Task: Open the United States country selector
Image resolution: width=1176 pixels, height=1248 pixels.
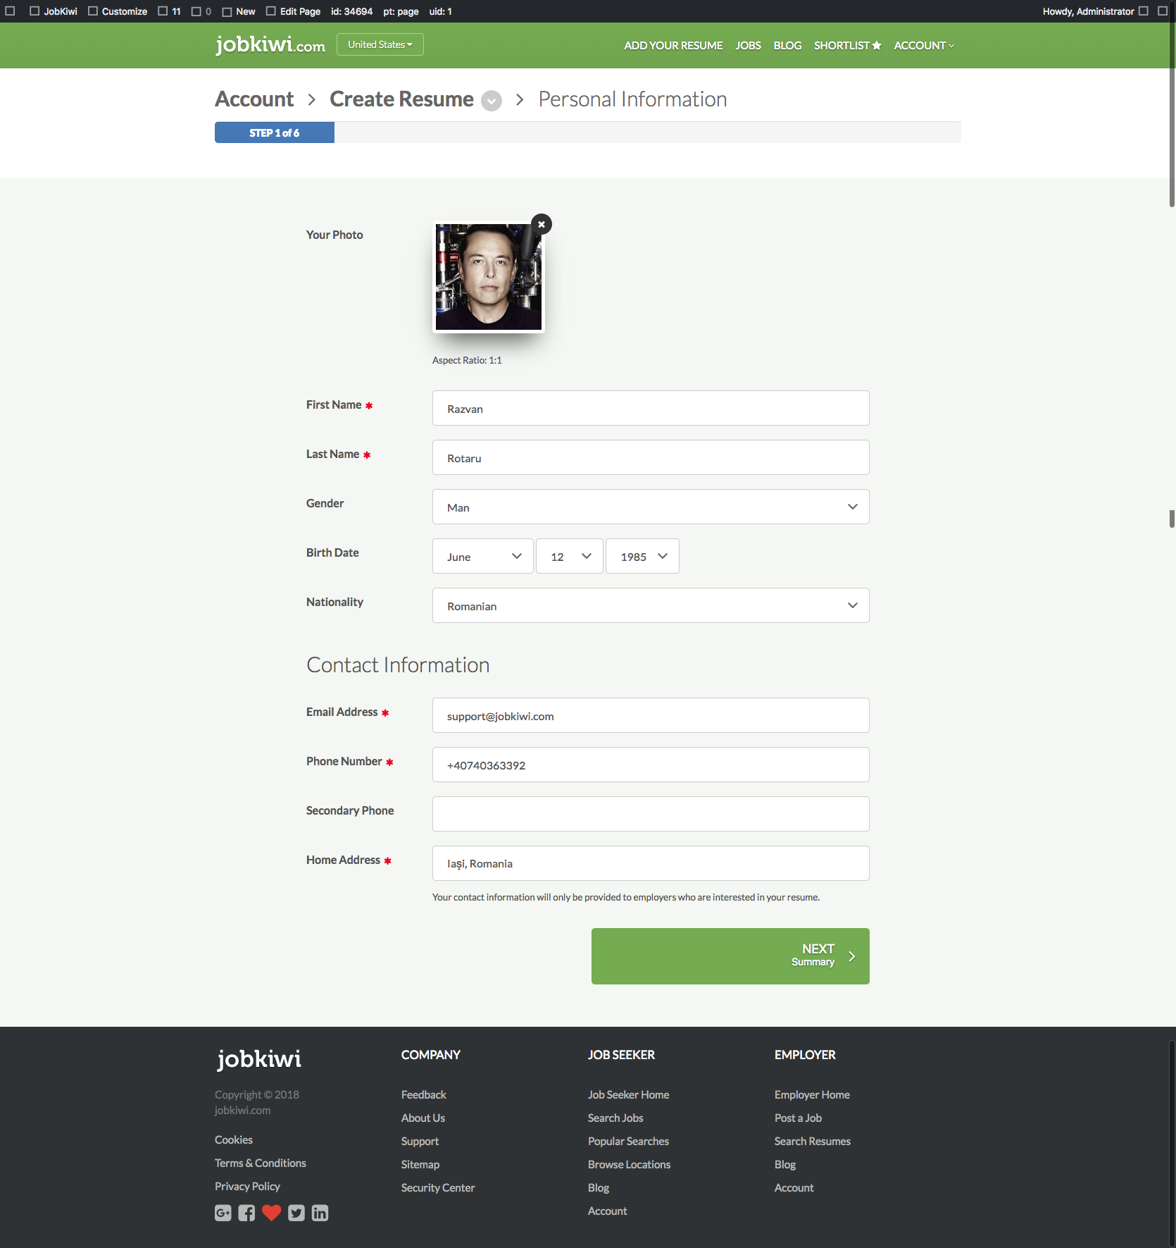Action: [x=380, y=44]
